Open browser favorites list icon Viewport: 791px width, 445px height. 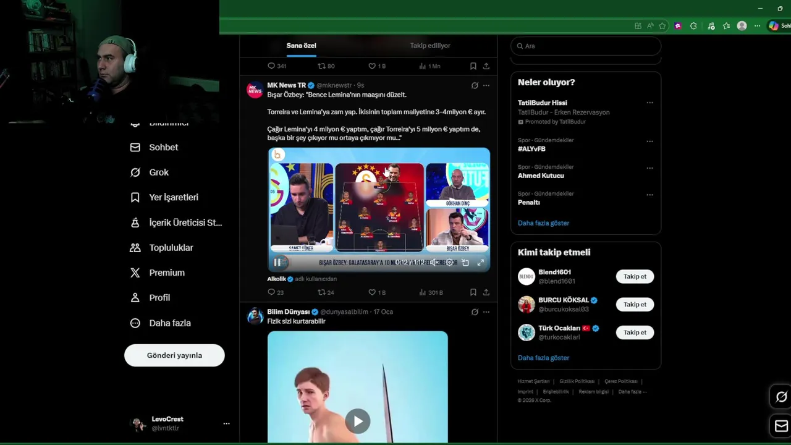[726, 26]
